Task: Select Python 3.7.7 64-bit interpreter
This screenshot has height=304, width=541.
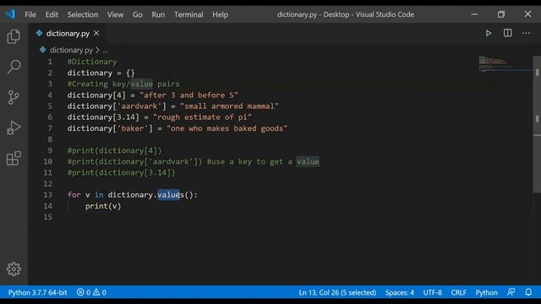Action: click(37, 292)
